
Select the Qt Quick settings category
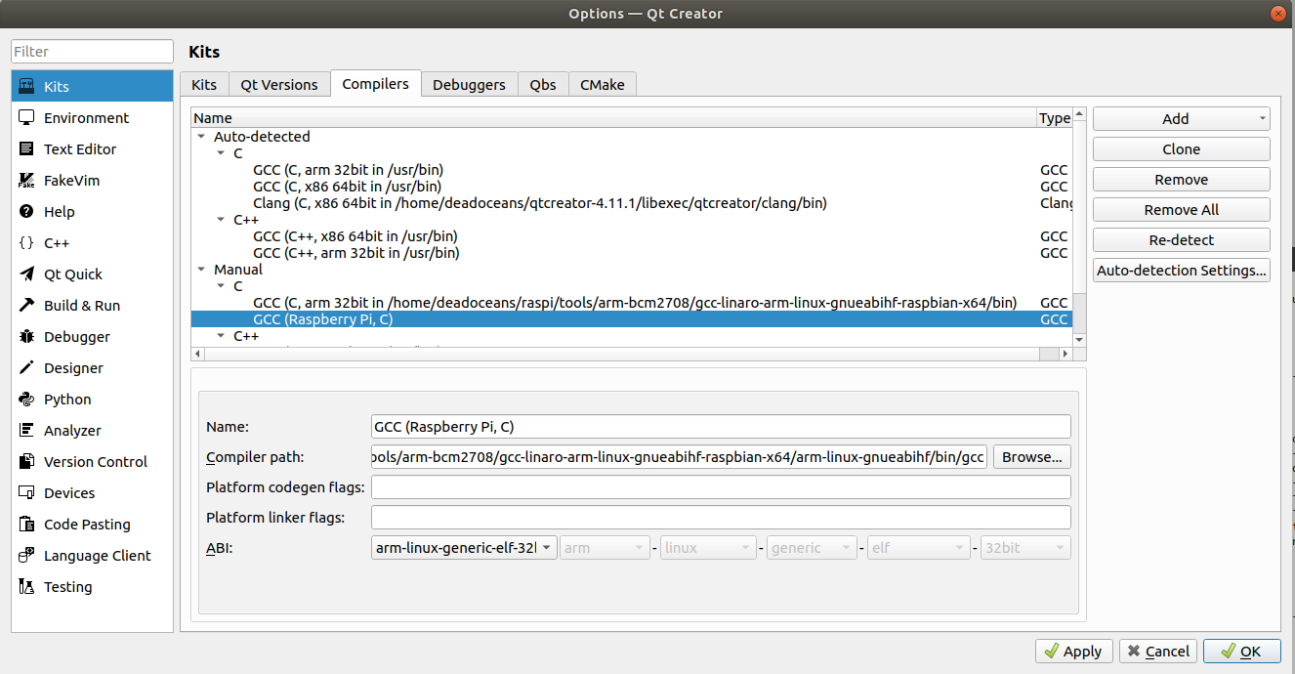[92, 274]
